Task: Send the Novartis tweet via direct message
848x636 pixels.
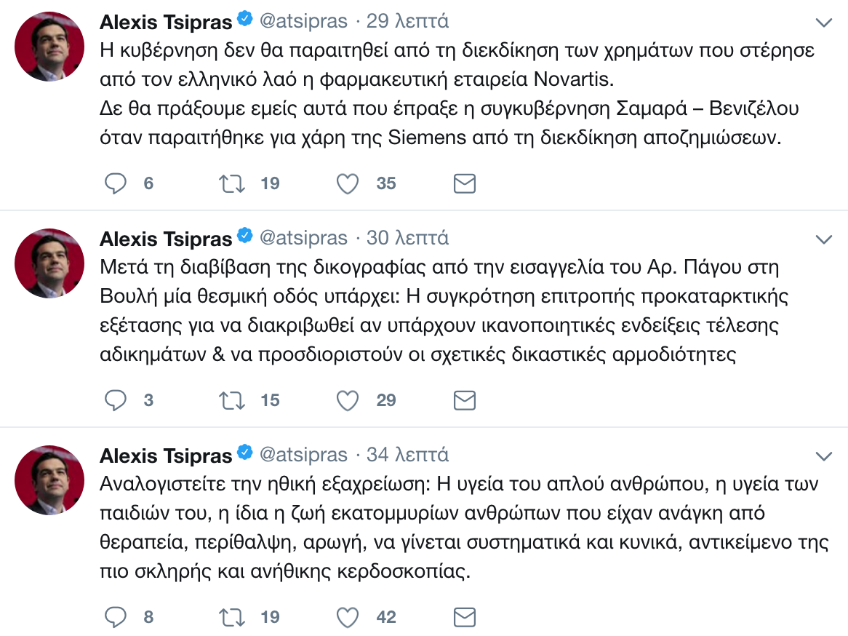Action: (465, 183)
